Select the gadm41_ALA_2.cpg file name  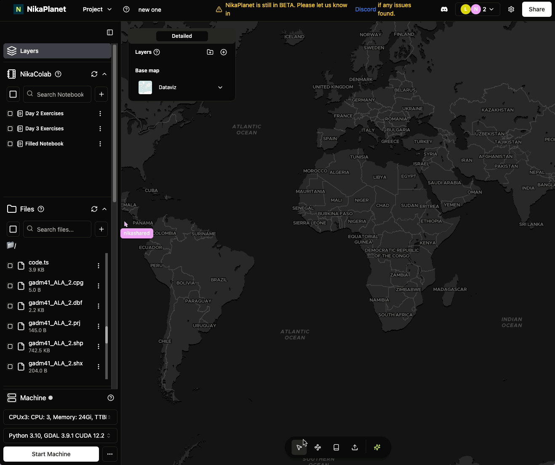pyautogui.click(x=56, y=283)
